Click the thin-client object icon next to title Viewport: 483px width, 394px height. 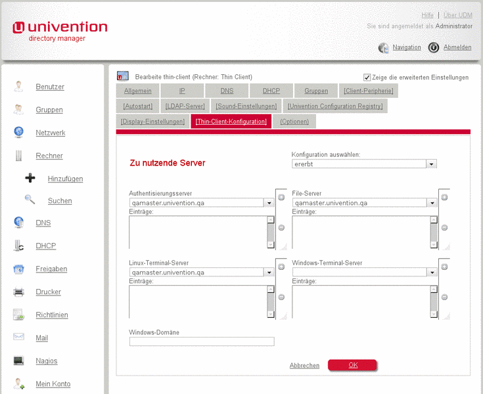pyautogui.click(x=123, y=76)
